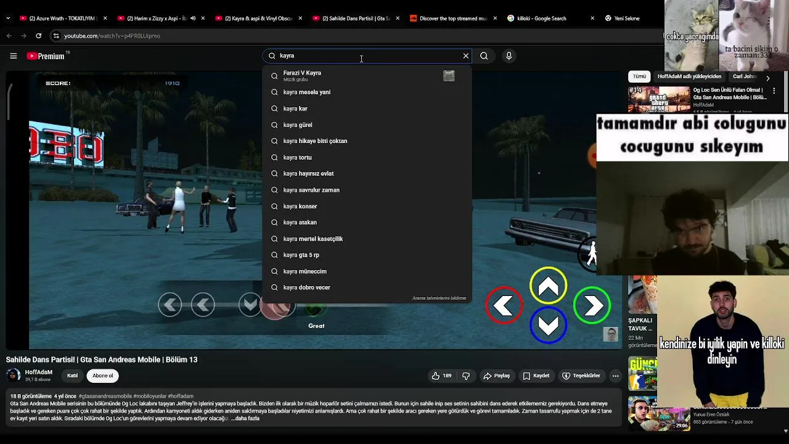Switch to Kayra & aspi & Vinyl Obscura tab
Screen dimensions: 789x444
click(258, 18)
